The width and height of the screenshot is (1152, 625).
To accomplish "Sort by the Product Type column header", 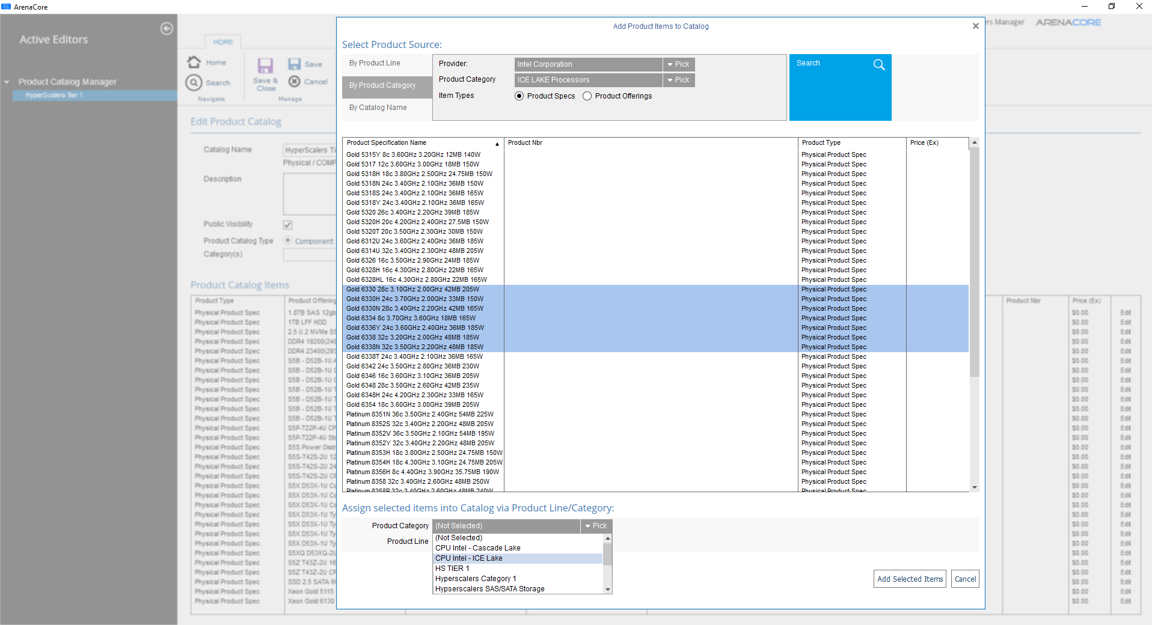I will (852, 143).
